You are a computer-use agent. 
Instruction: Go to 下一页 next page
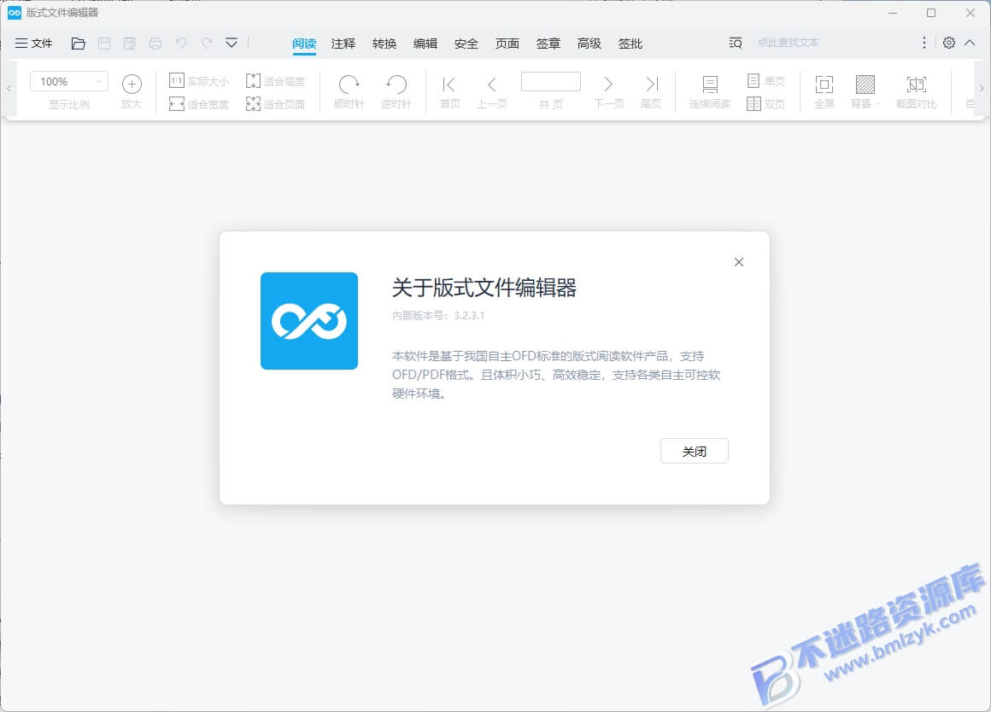tap(608, 91)
